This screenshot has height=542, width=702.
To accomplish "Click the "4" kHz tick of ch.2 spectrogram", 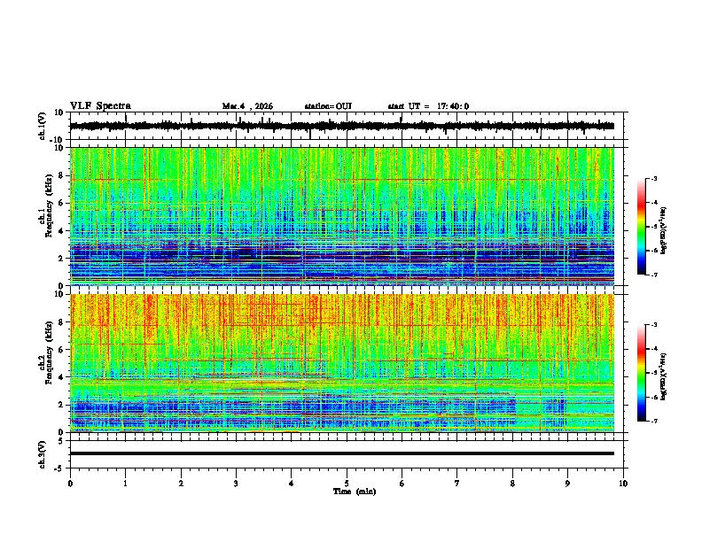I will (62, 377).
